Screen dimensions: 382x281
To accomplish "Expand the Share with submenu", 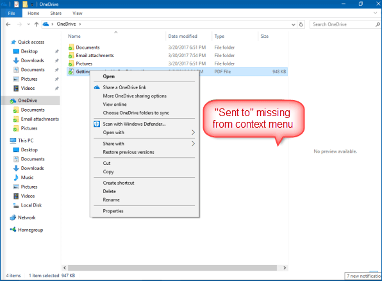I will click(x=144, y=144).
